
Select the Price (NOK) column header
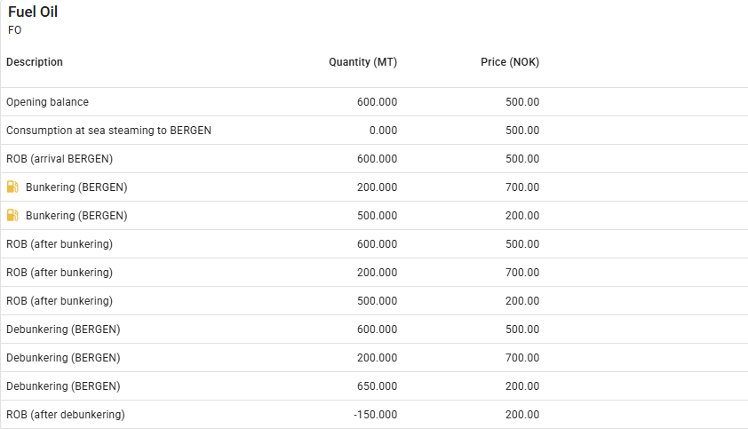point(510,62)
